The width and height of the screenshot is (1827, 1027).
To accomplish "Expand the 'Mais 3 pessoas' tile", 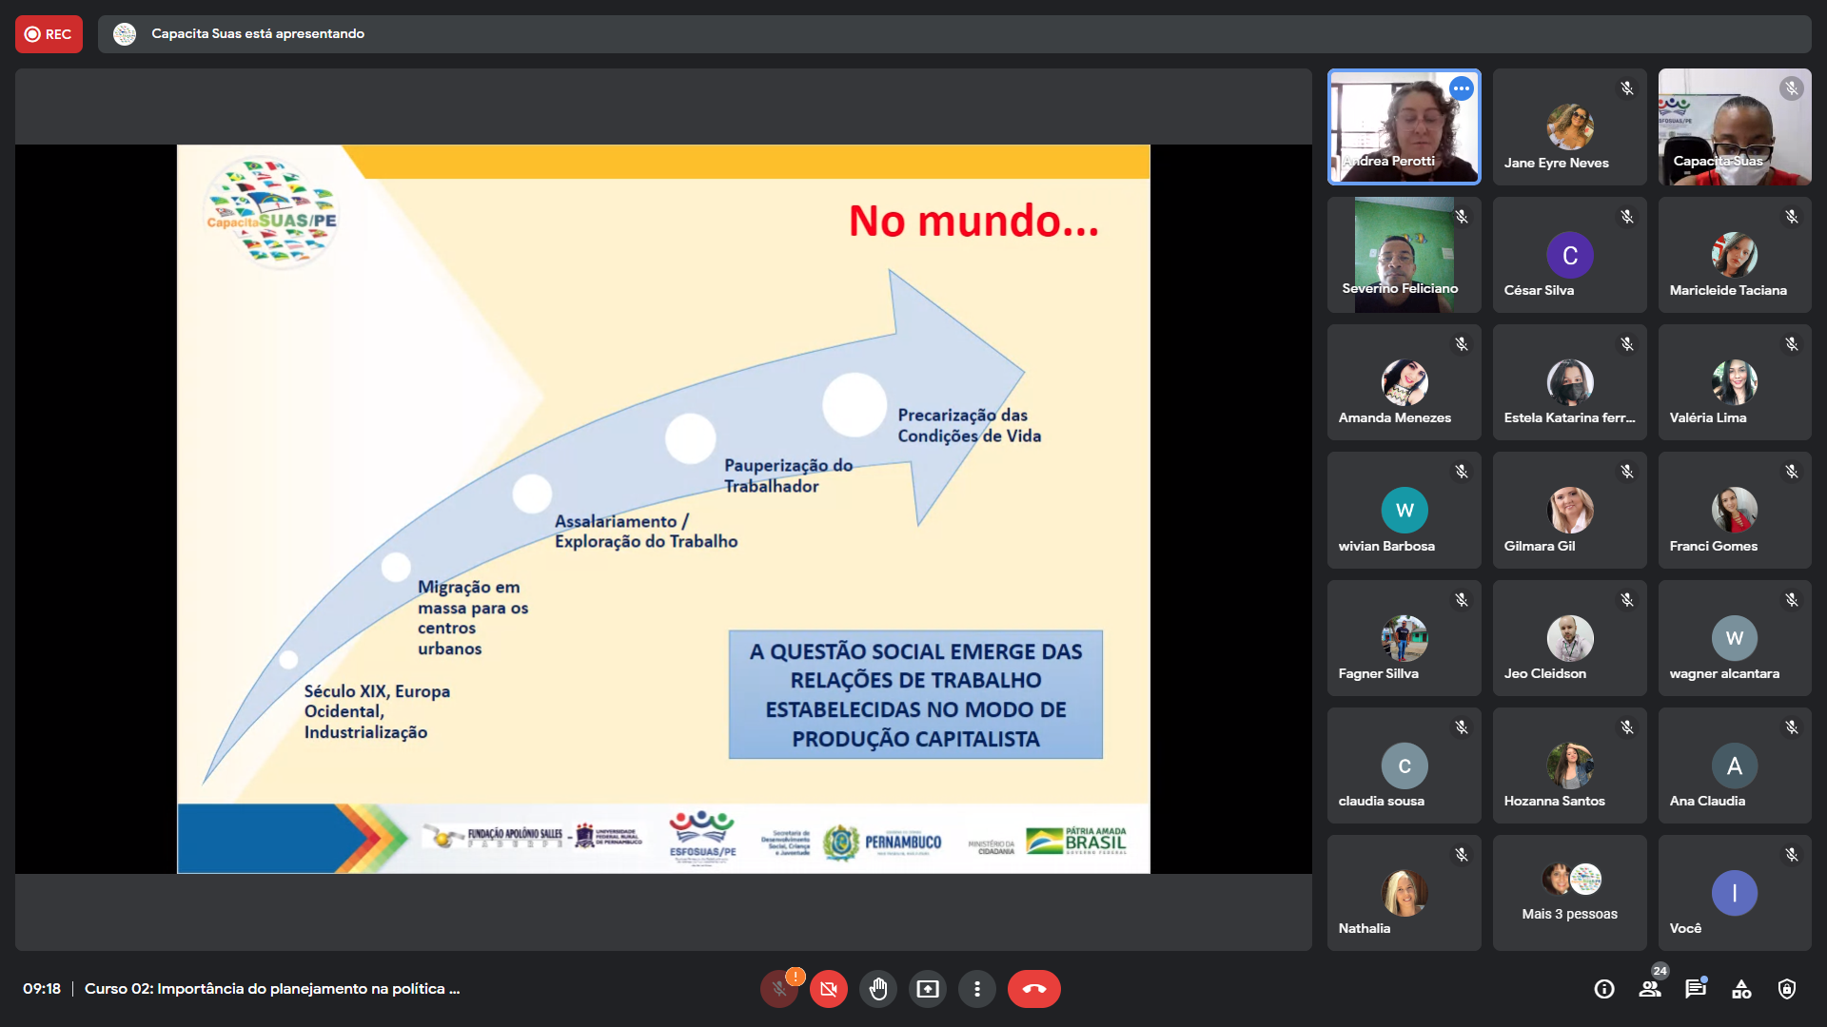I will point(1569,893).
